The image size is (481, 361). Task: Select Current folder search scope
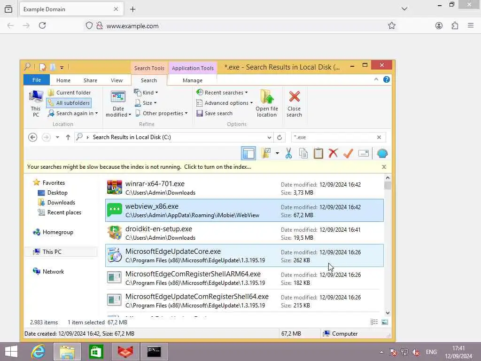[x=70, y=93]
